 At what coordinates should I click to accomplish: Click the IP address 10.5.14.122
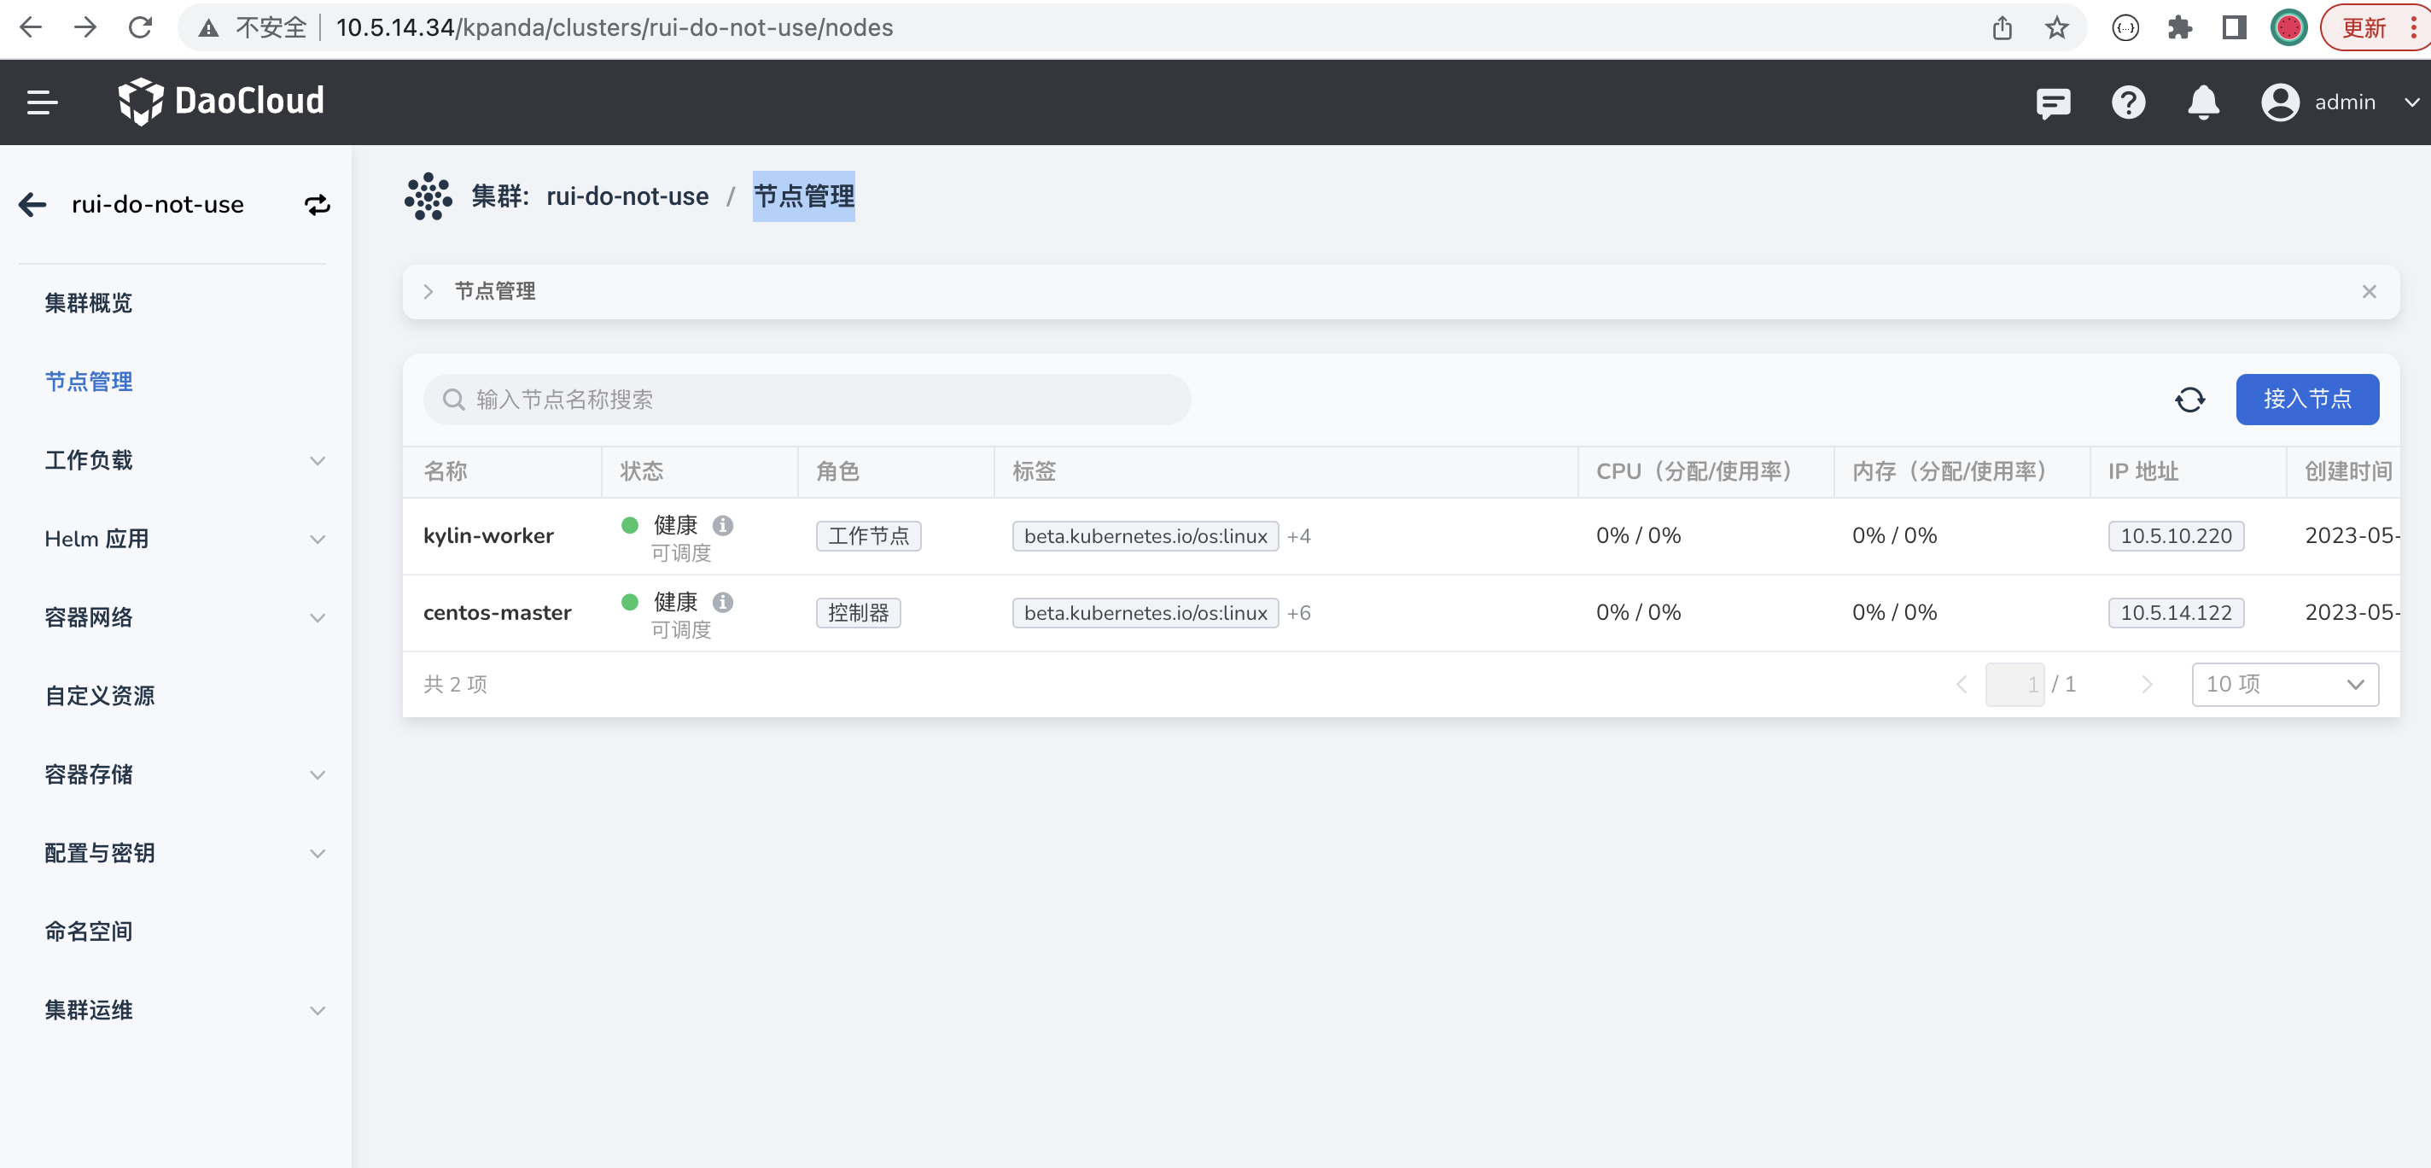[2176, 613]
